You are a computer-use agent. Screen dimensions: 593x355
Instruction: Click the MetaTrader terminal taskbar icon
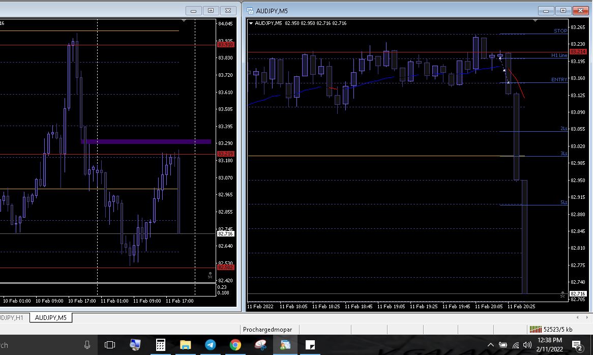285,345
